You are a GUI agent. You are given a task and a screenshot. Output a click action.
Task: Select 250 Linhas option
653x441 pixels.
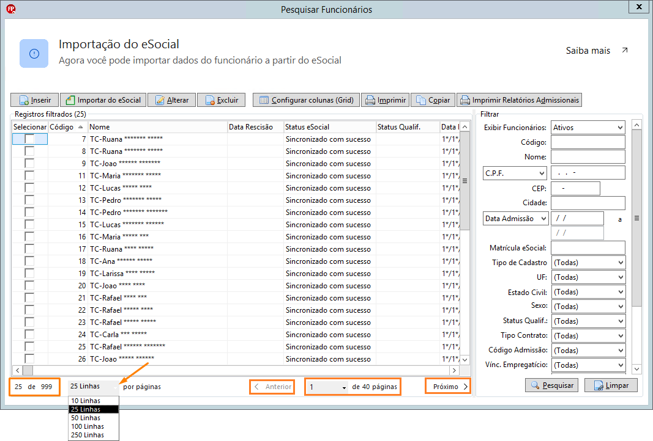(x=94, y=435)
